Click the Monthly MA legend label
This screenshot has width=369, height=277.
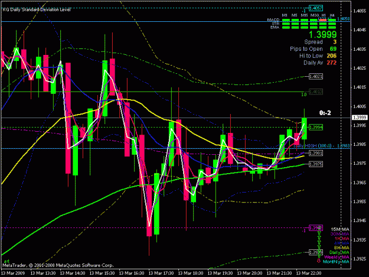(x=336, y=262)
